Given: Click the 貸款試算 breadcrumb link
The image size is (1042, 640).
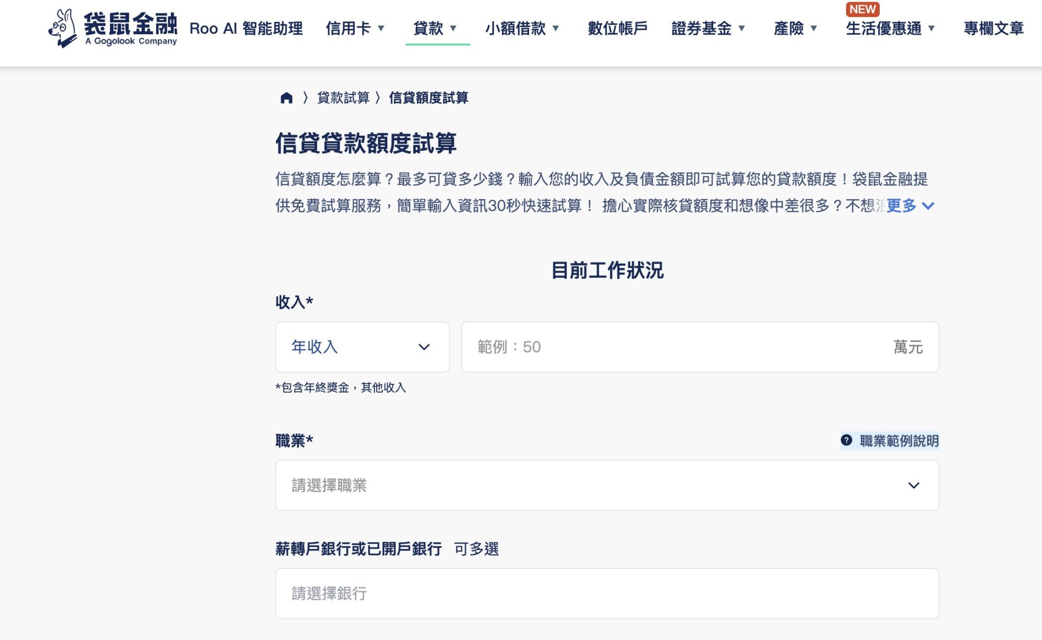Looking at the screenshot, I should [345, 98].
